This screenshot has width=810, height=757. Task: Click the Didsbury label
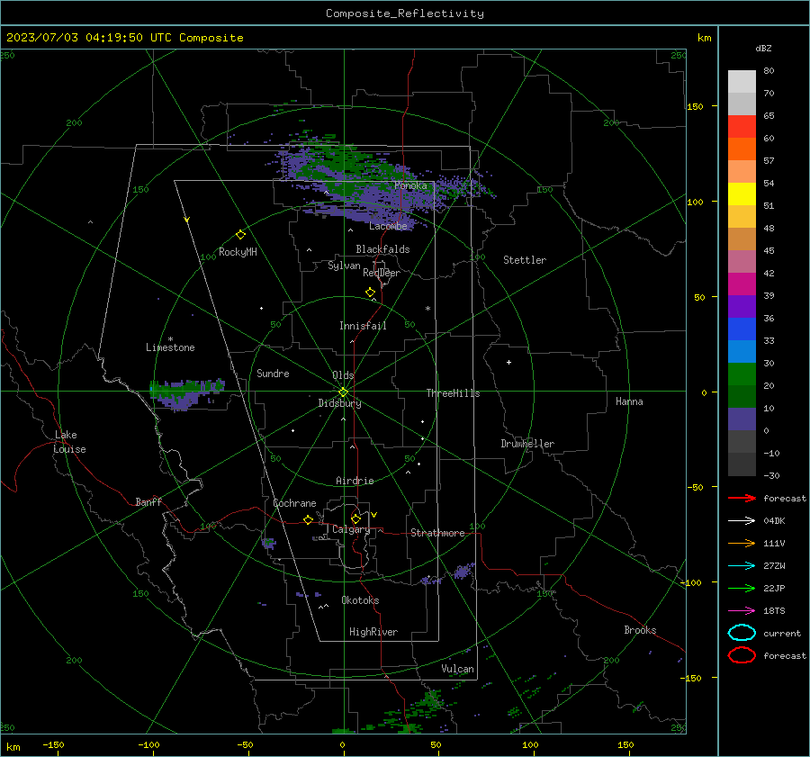point(340,403)
